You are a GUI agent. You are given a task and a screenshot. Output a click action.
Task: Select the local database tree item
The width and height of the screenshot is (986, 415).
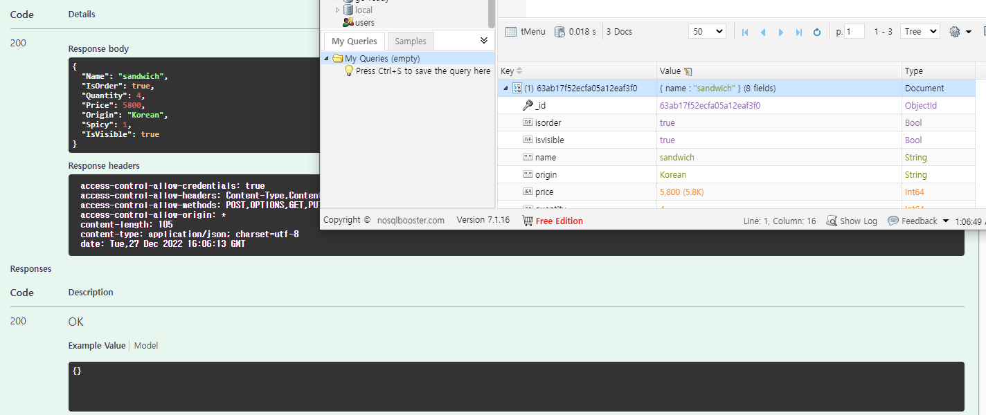point(364,10)
